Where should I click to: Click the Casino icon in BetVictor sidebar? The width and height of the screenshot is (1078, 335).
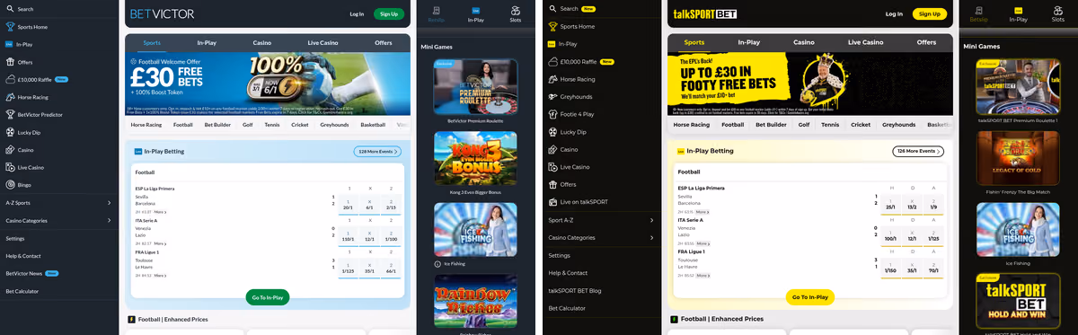(9, 150)
